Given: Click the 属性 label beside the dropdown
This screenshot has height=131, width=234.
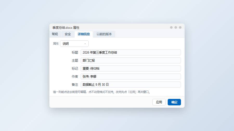Looking at the screenshot, I should [56, 43].
